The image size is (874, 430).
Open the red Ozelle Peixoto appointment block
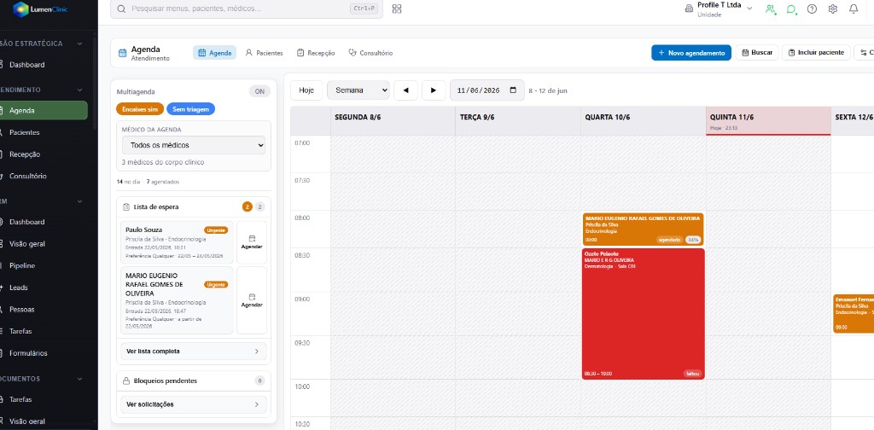click(x=644, y=314)
